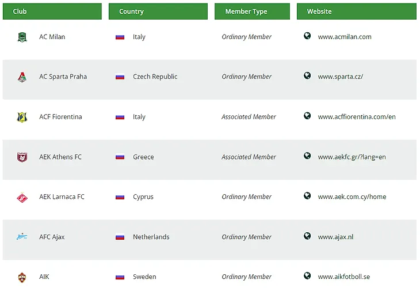Image resolution: width=420 pixels, height=295 pixels.
Task: Click the Website column header
Action: click(357, 12)
